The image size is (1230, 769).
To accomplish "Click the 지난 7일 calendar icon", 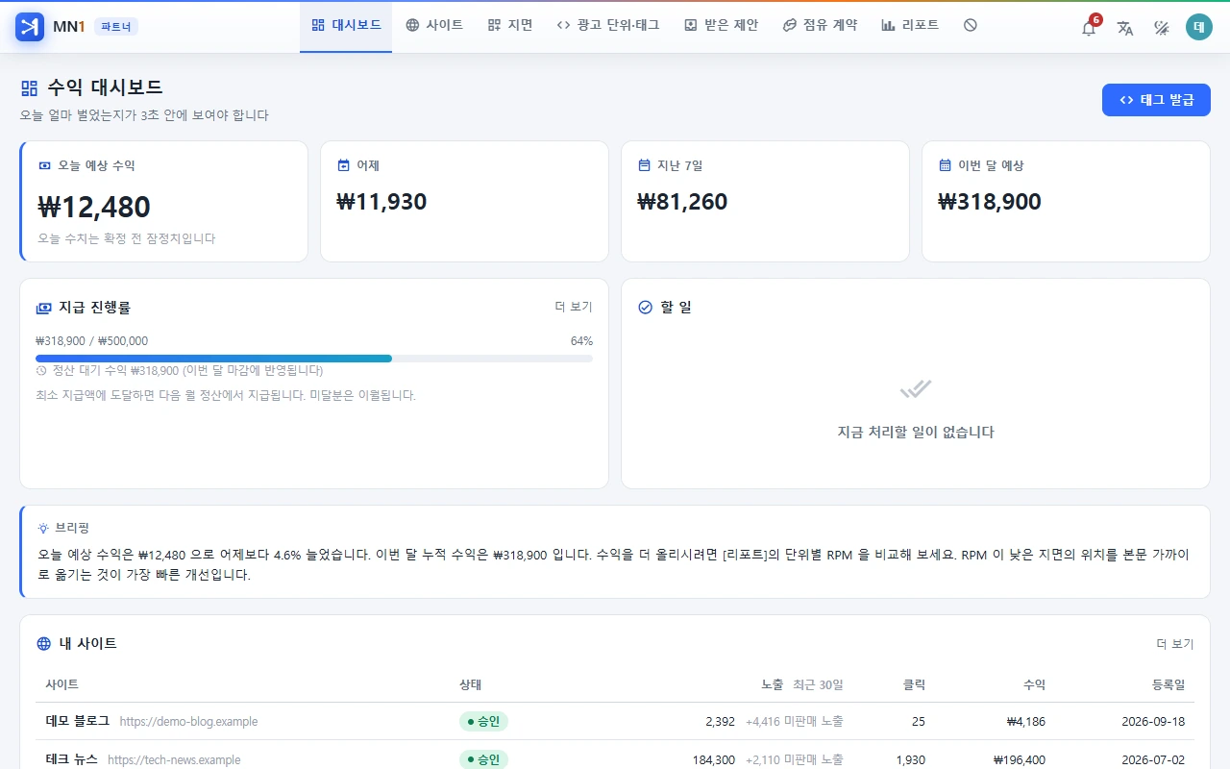I will (x=644, y=165).
